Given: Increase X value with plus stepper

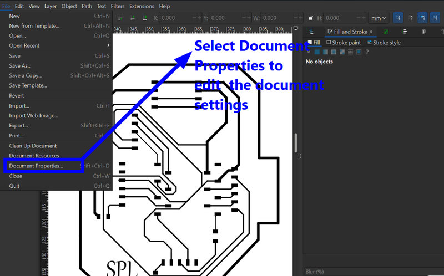Looking at the screenshot, I should pos(199,18).
